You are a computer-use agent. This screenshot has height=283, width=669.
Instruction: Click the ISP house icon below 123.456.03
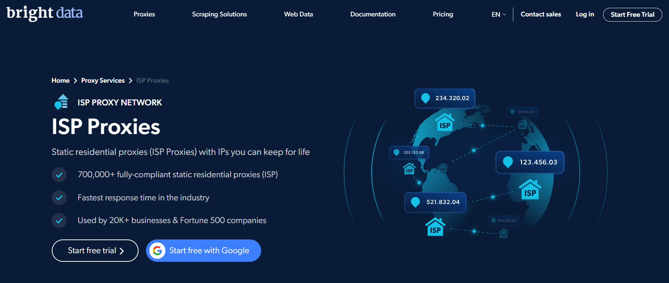pos(530,190)
